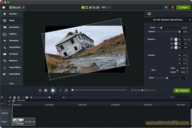The image size is (192, 128).
Task: Click the Height 1080.0 field
Action: (x=183, y=72)
